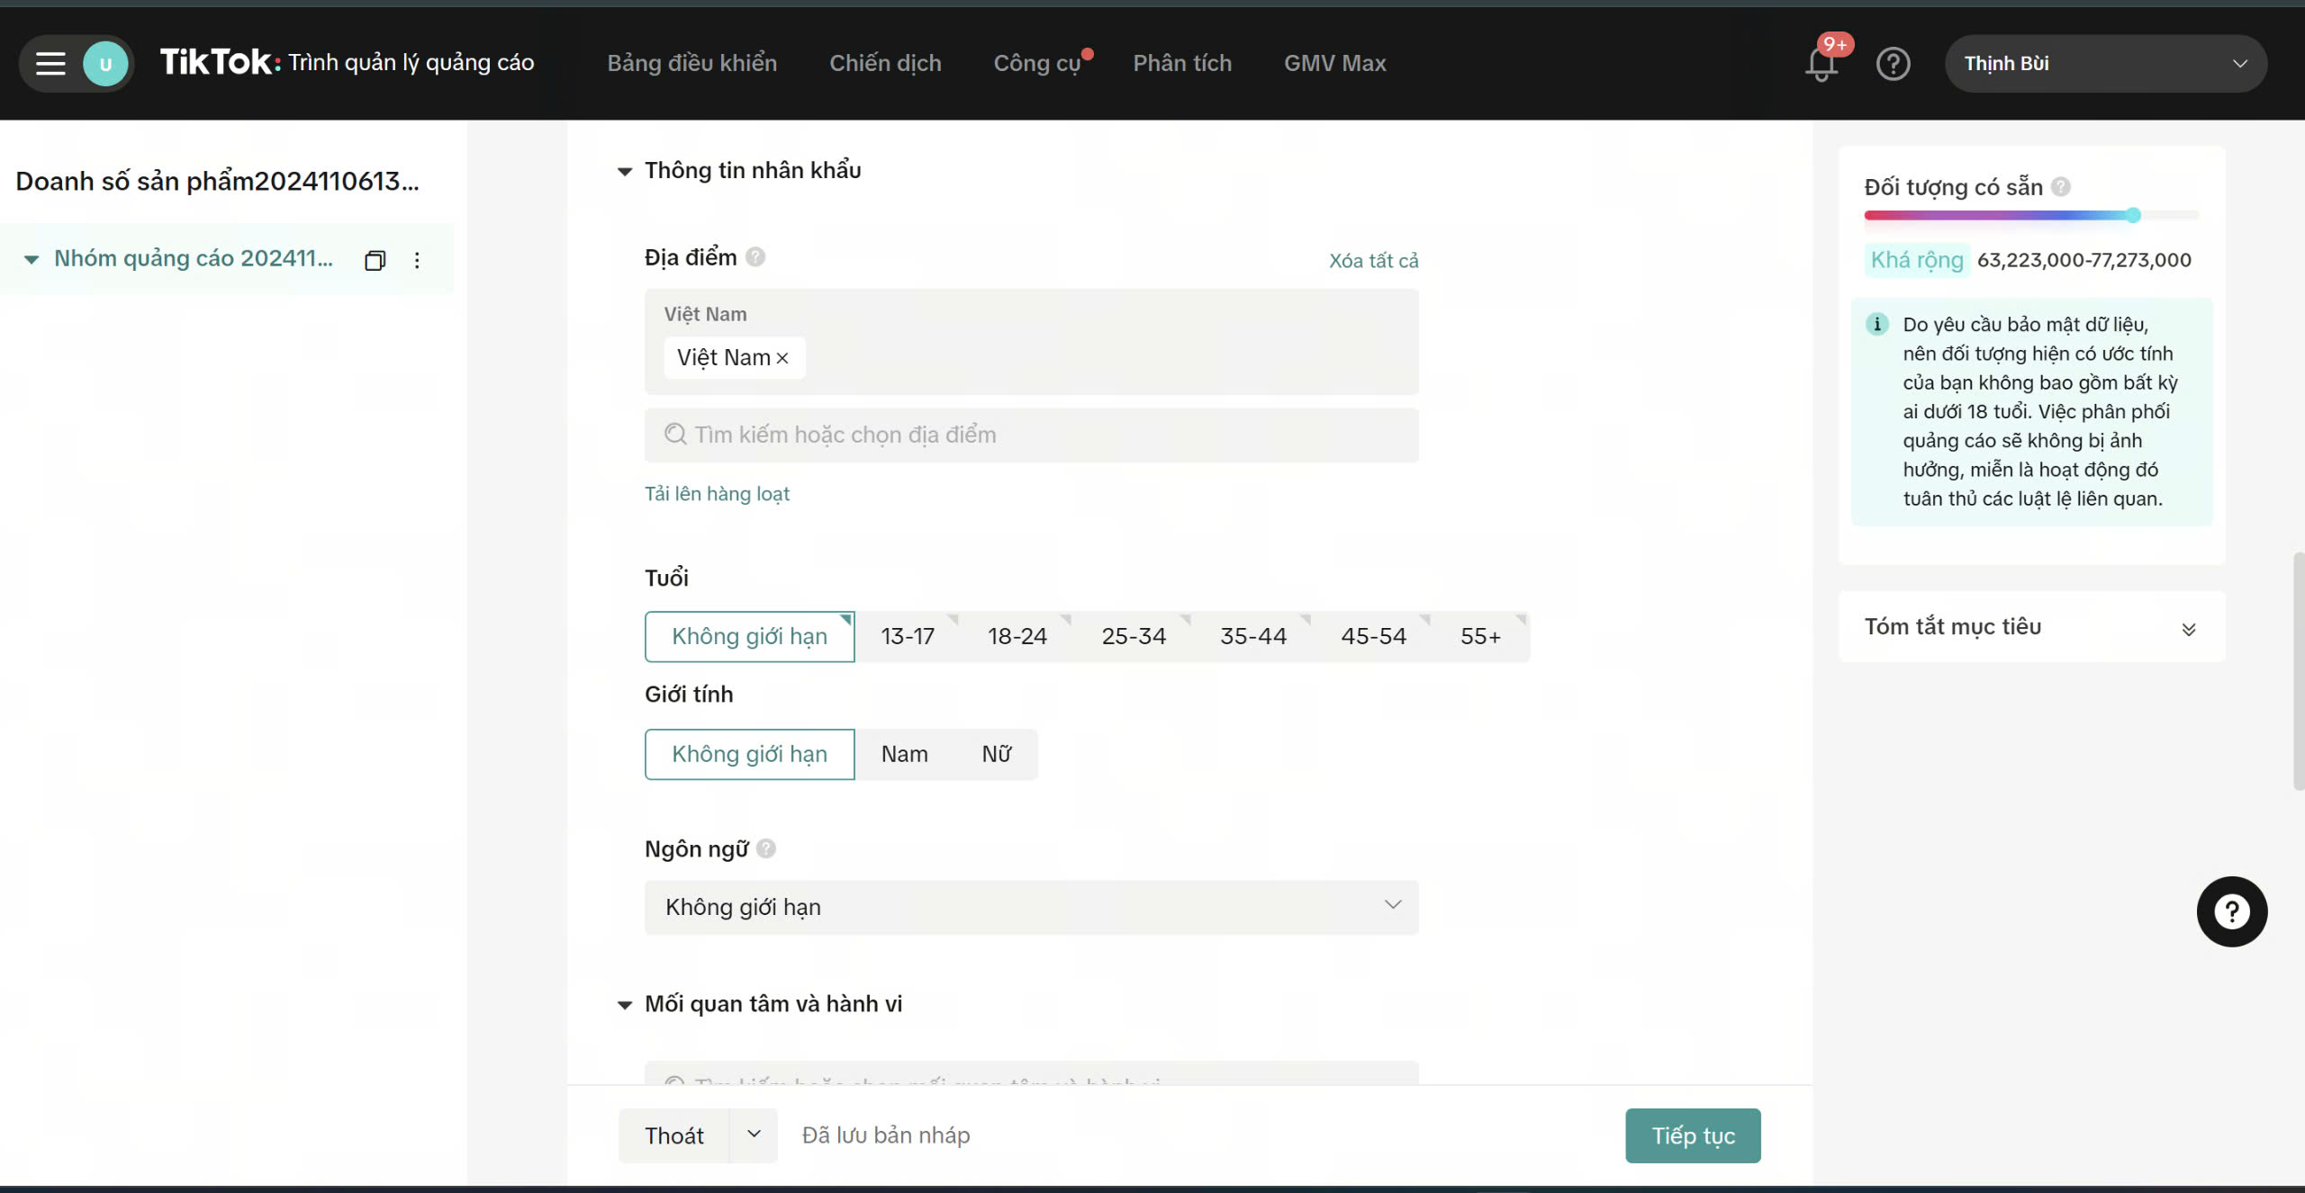Select age range 35-44
This screenshot has width=2305, height=1193.
click(1253, 637)
